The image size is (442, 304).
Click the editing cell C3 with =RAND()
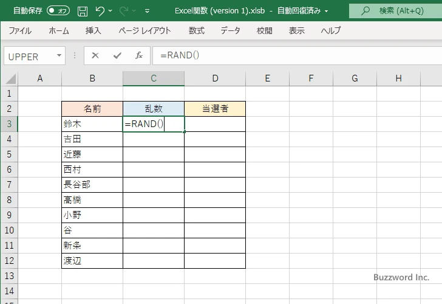coord(154,124)
